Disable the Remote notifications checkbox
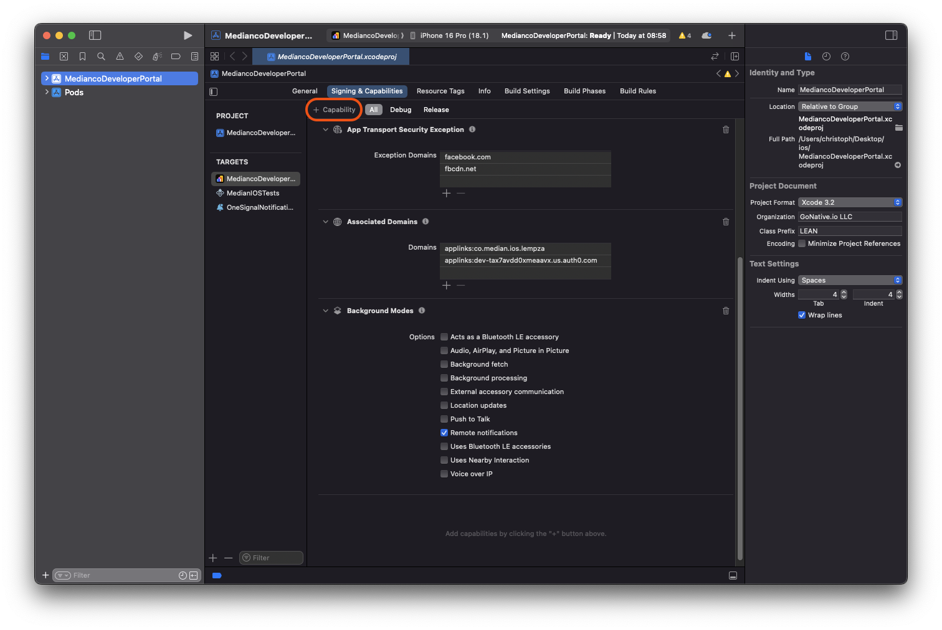The height and width of the screenshot is (630, 942). [444, 433]
